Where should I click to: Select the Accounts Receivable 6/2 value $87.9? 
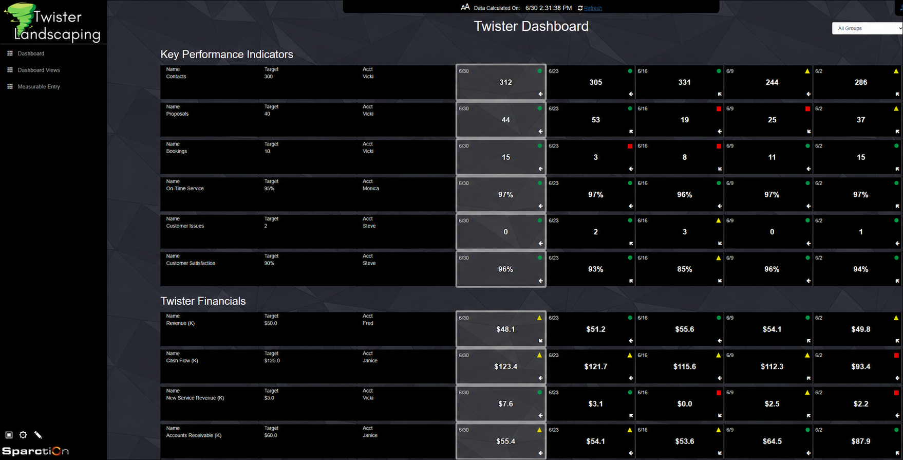[861, 441]
